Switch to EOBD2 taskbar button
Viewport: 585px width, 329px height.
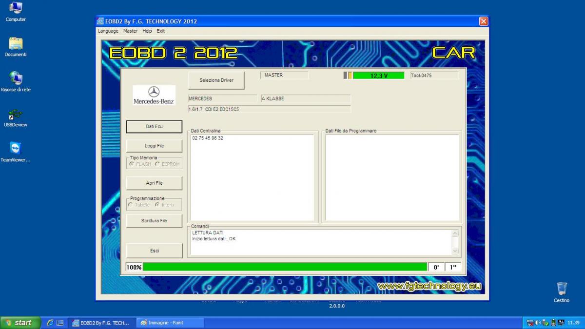(x=101, y=323)
